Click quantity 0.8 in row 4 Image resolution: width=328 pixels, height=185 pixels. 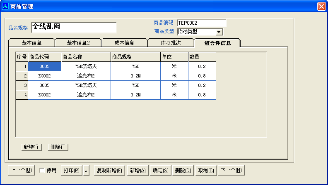coord(202,95)
